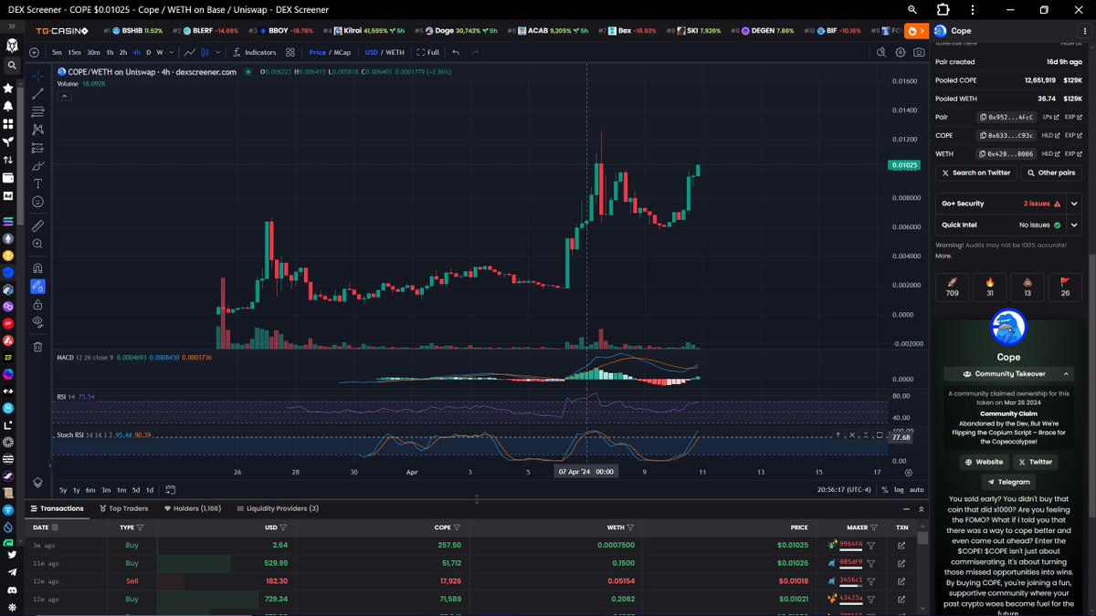The height and width of the screenshot is (616, 1096).
Task: Filter transactions by USD amount
Action: point(283,527)
